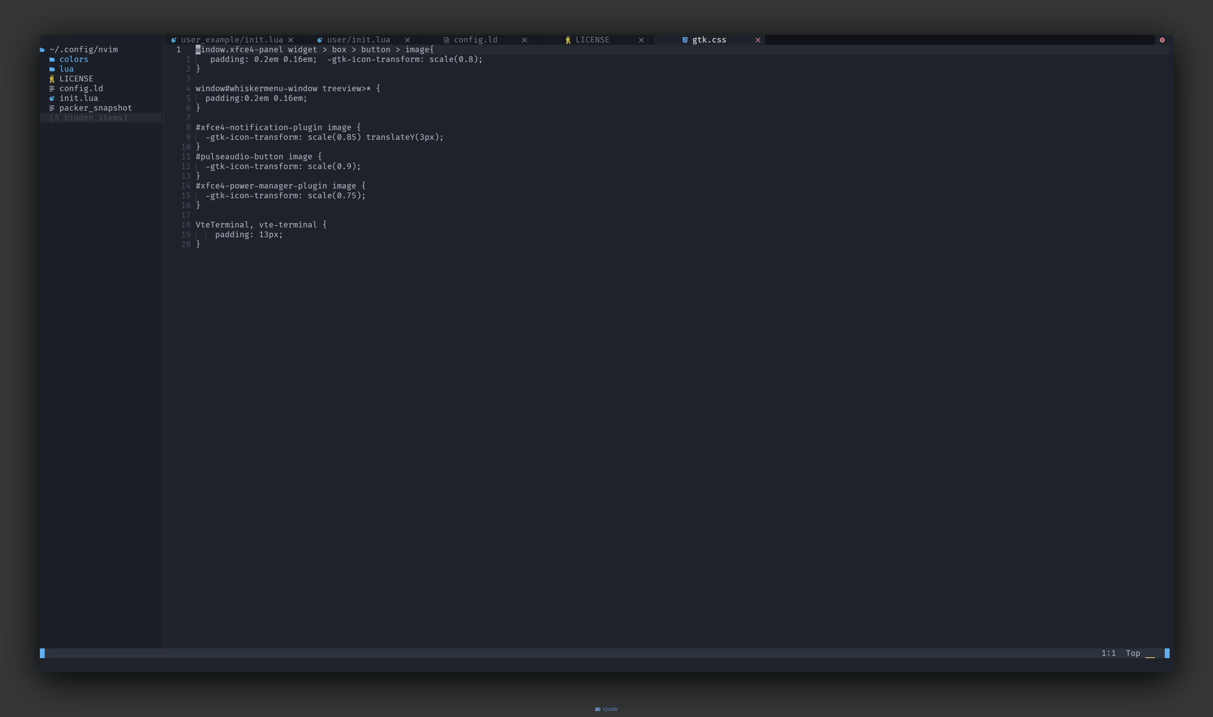
Task: Click the list icon beside packer_snapshot
Action: (52, 108)
